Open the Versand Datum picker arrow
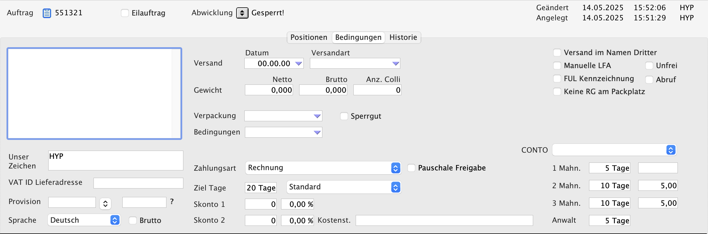The image size is (708, 234). click(x=298, y=64)
